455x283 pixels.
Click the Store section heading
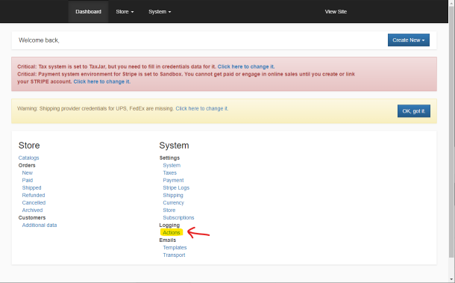pos(29,146)
